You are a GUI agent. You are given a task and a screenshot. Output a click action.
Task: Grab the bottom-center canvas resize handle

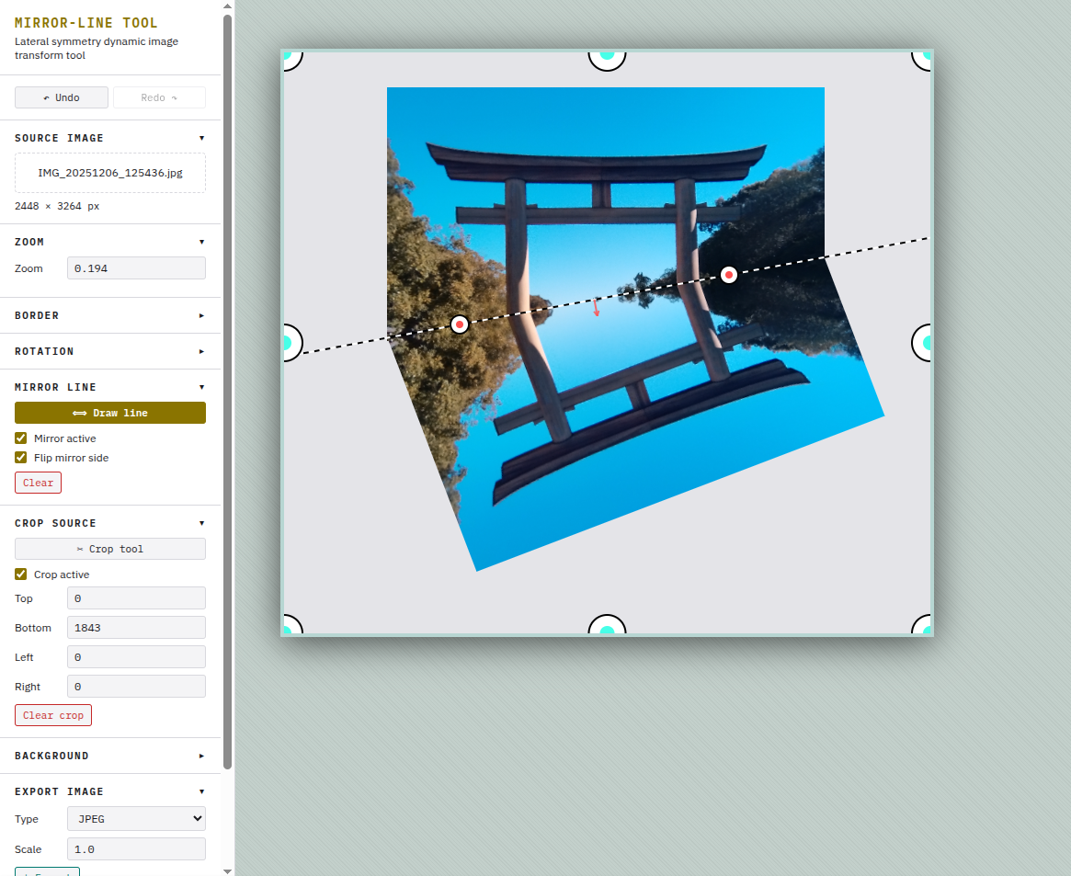point(608,626)
